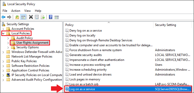This screenshot has height=93, width=194.
Task: Click the icon beside Force shutdown from a remote system
Action: click(67, 50)
